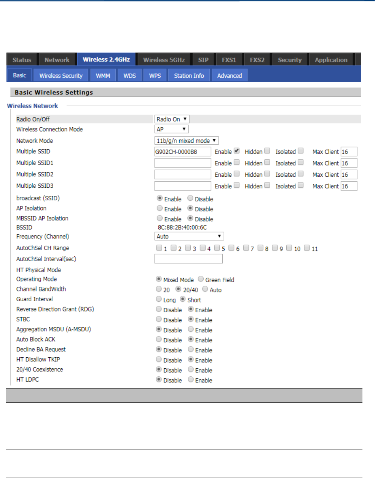The width and height of the screenshot is (375, 478).
Task: Open the Radio On/Off dropdown
Action: [172, 119]
